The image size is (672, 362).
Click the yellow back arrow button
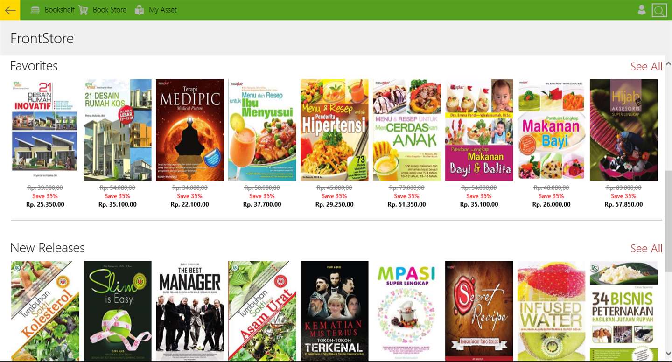[10, 10]
